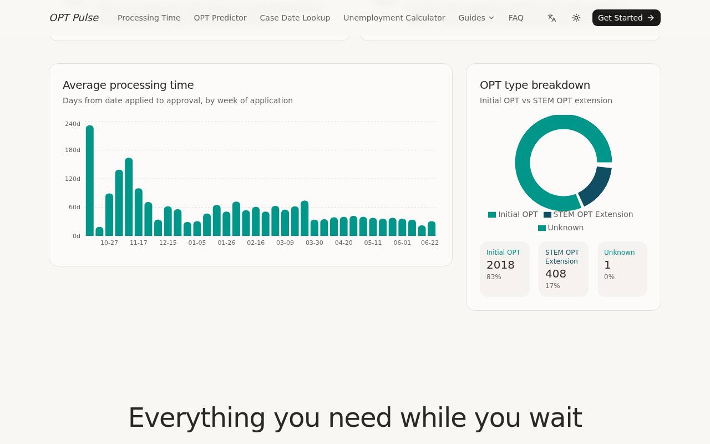Click the dark STEM segment of donut chart
The width and height of the screenshot is (710, 444).
point(596,186)
